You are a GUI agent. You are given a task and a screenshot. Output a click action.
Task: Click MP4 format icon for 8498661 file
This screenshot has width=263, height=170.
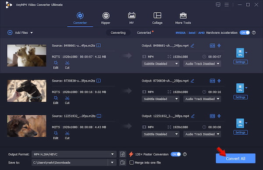point(240,53)
